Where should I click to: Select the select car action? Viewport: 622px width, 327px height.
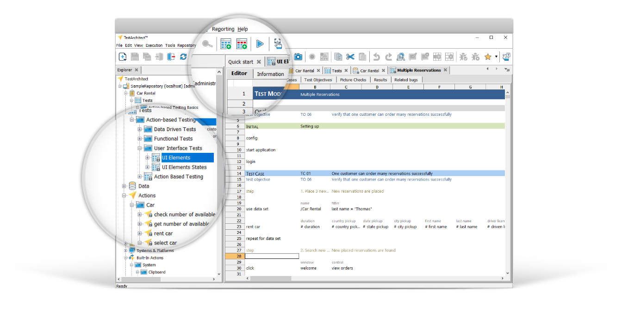point(165,243)
